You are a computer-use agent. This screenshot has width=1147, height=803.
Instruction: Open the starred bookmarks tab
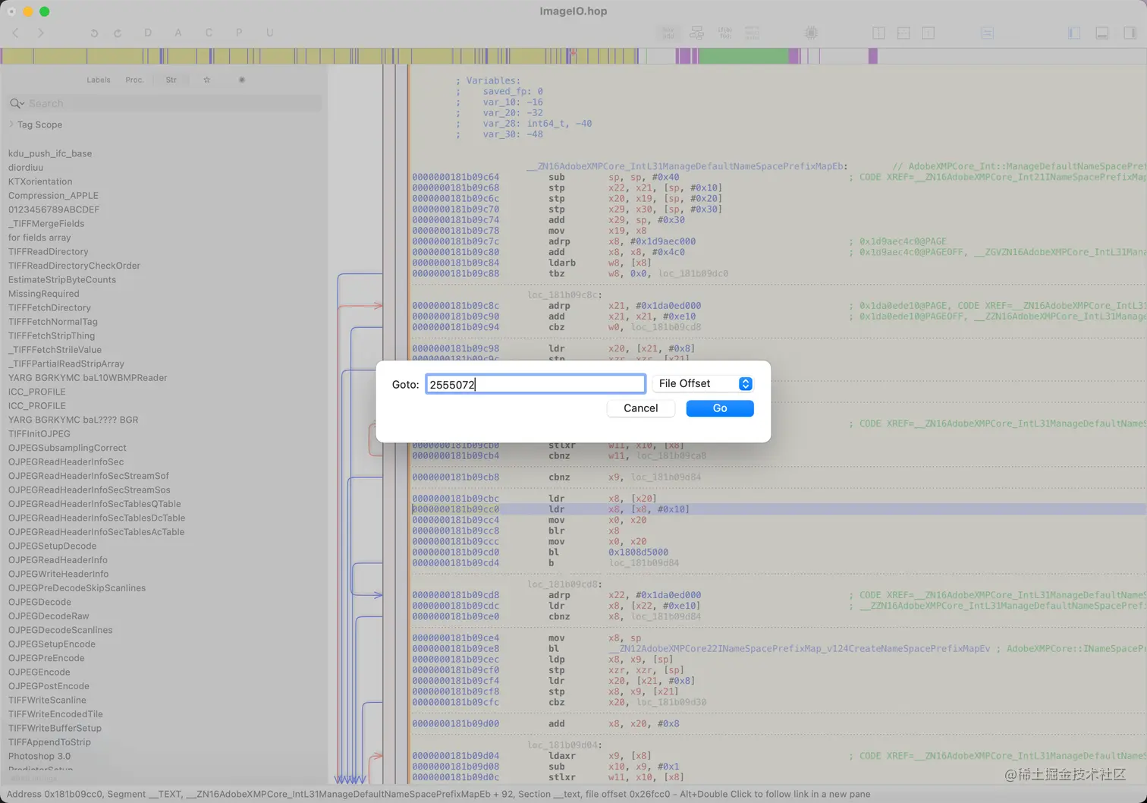(206, 80)
